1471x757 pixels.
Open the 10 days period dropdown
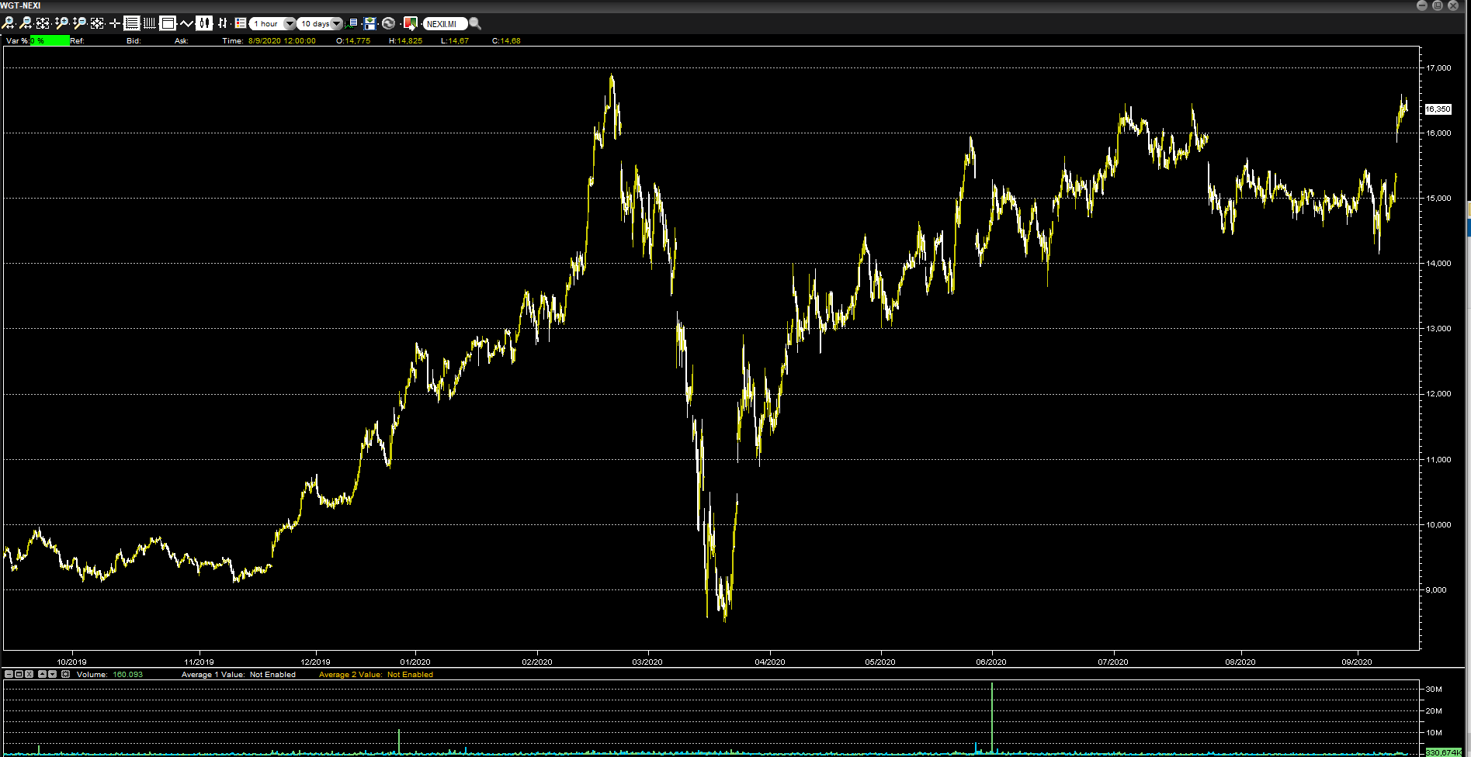[x=336, y=23]
